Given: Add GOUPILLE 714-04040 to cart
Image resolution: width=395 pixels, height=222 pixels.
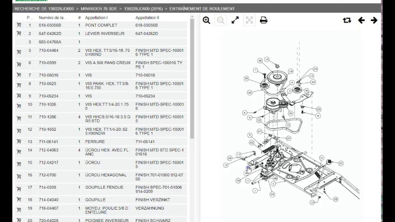Looking at the screenshot, I should 19,199.
